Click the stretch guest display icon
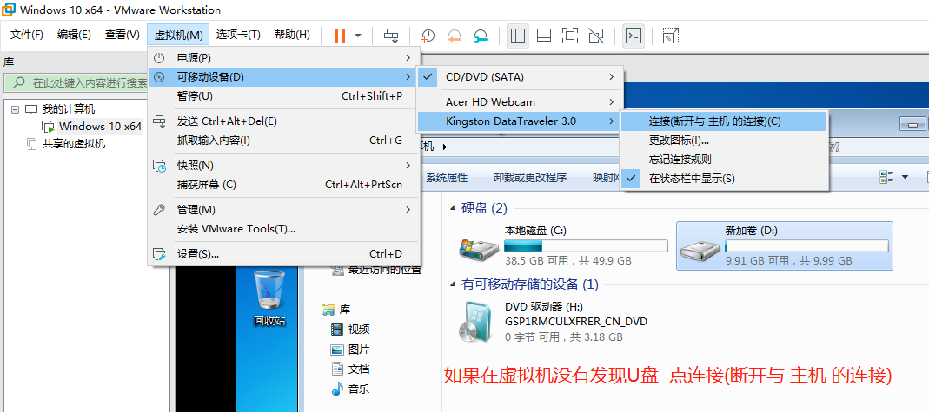 point(670,36)
